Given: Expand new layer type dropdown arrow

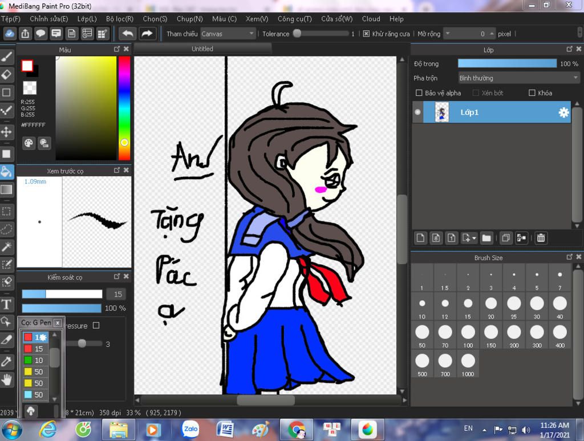Looking at the screenshot, I should (x=474, y=238).
